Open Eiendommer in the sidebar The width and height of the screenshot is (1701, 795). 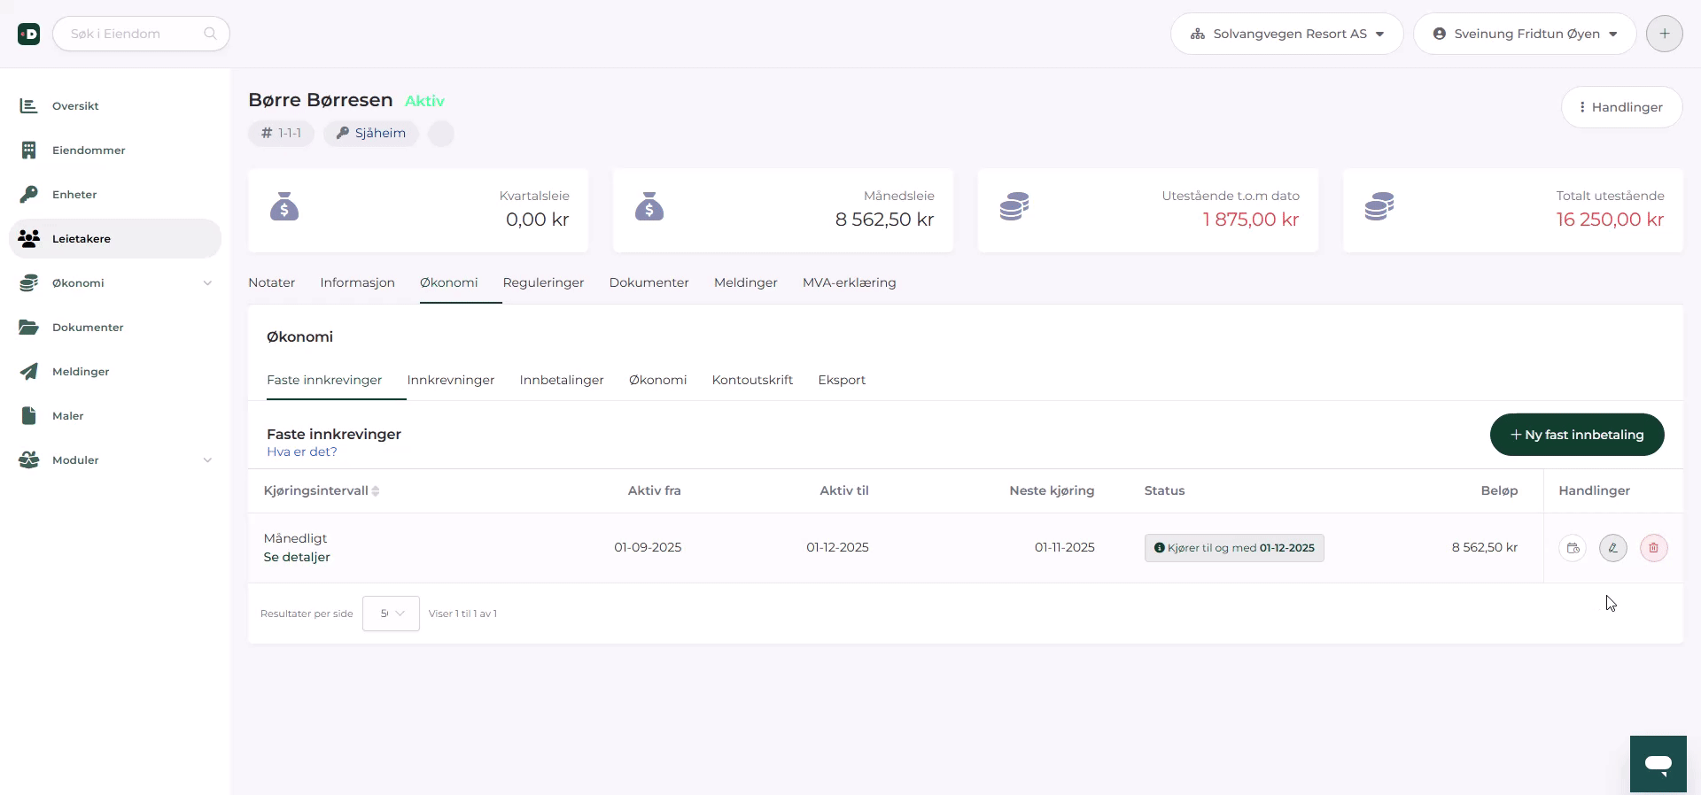pos(115,151)
